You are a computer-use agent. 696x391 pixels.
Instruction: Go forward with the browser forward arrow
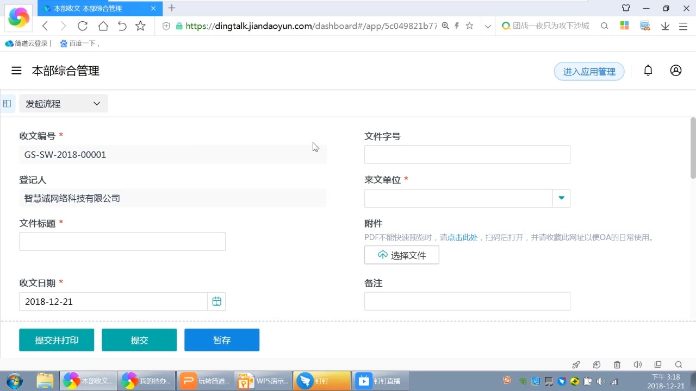63,26
